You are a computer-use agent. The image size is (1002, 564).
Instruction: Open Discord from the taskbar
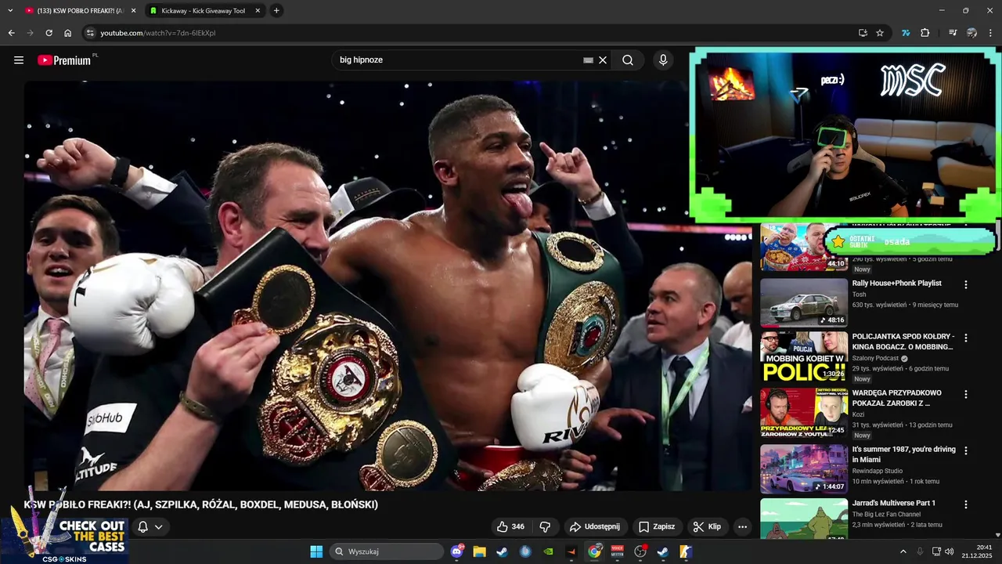(457, 551)
